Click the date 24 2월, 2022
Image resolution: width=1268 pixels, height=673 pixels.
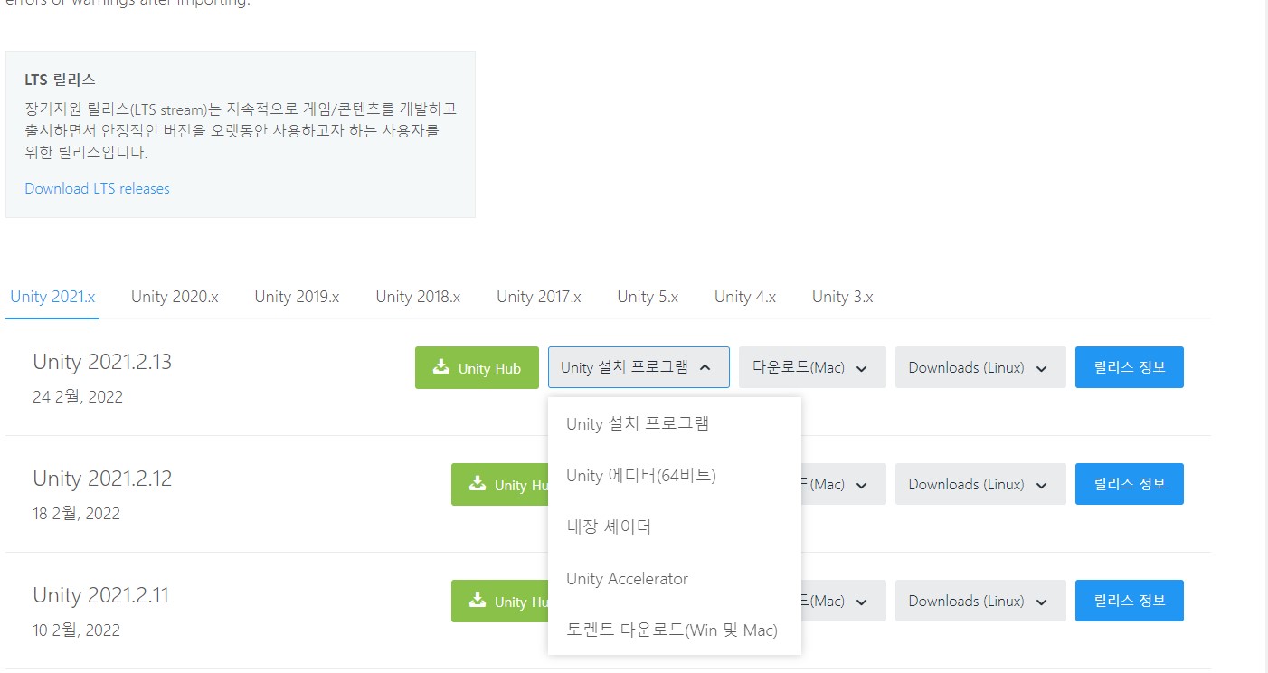(x=78, y=397)
